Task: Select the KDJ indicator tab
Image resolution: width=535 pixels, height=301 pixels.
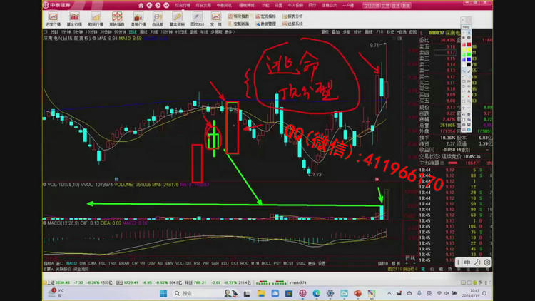Action: coord(225,263)
